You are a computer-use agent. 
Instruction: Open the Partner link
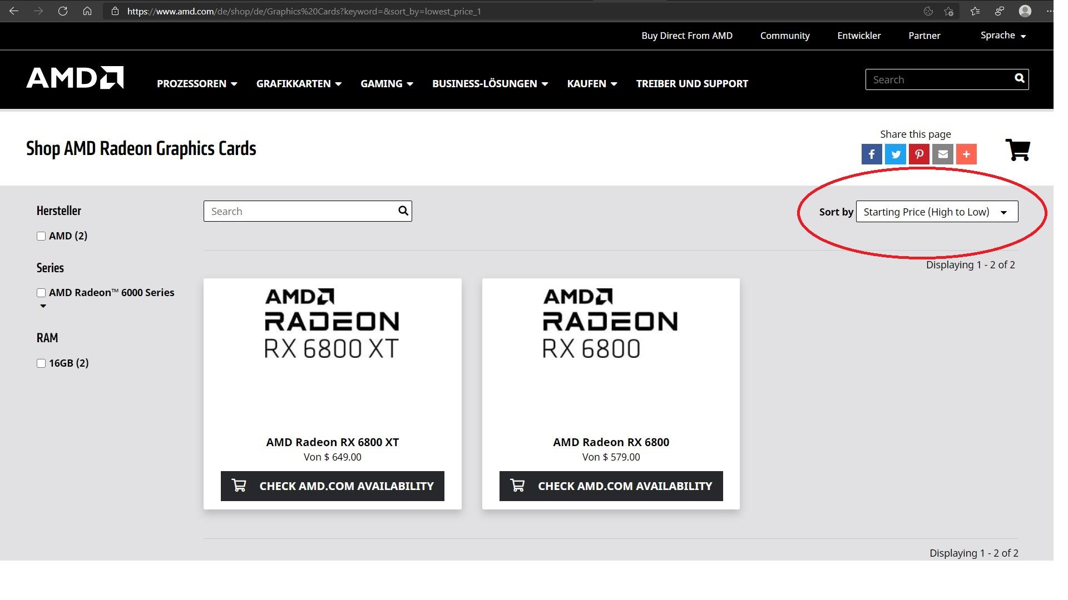coord(924,36)
